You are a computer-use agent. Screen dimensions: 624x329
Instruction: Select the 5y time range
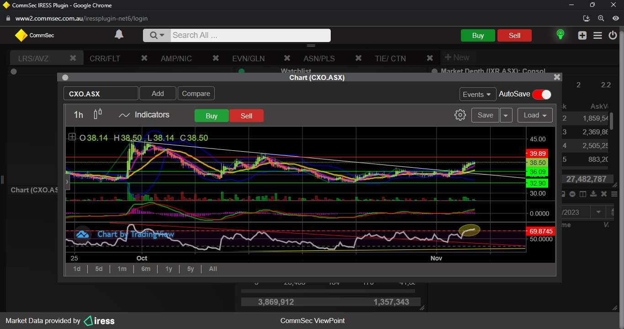pyautogui.click(x=190, y=269)
